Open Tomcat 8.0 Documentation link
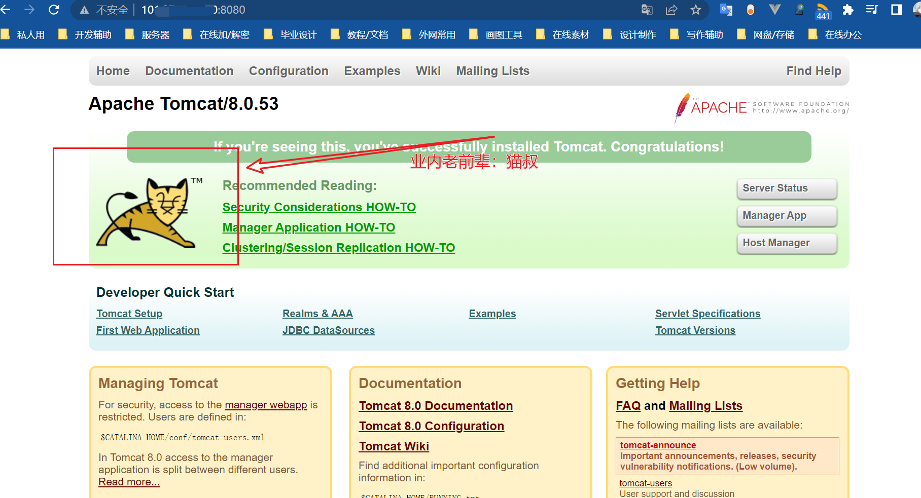The image size is (921, 498). pos(436,406)
